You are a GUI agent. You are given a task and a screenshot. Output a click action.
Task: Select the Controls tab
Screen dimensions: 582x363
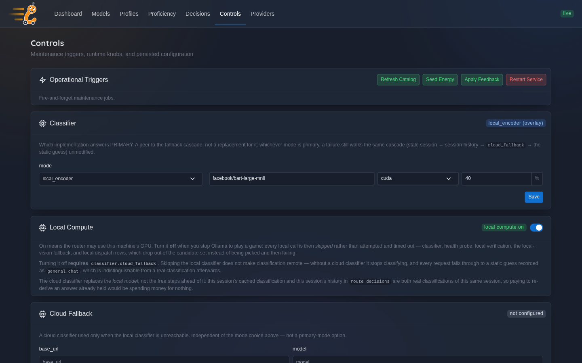coord(230,14)
